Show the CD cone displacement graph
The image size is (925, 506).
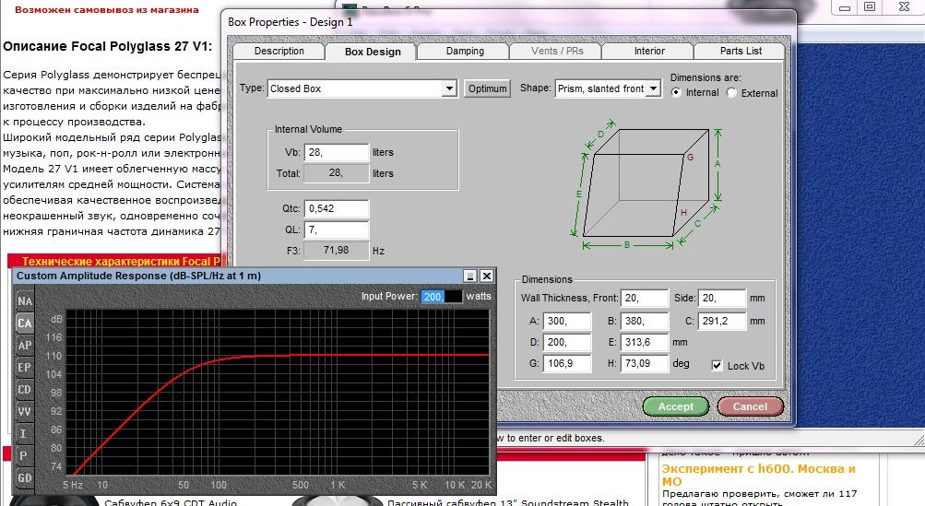[x=25, y=390]
